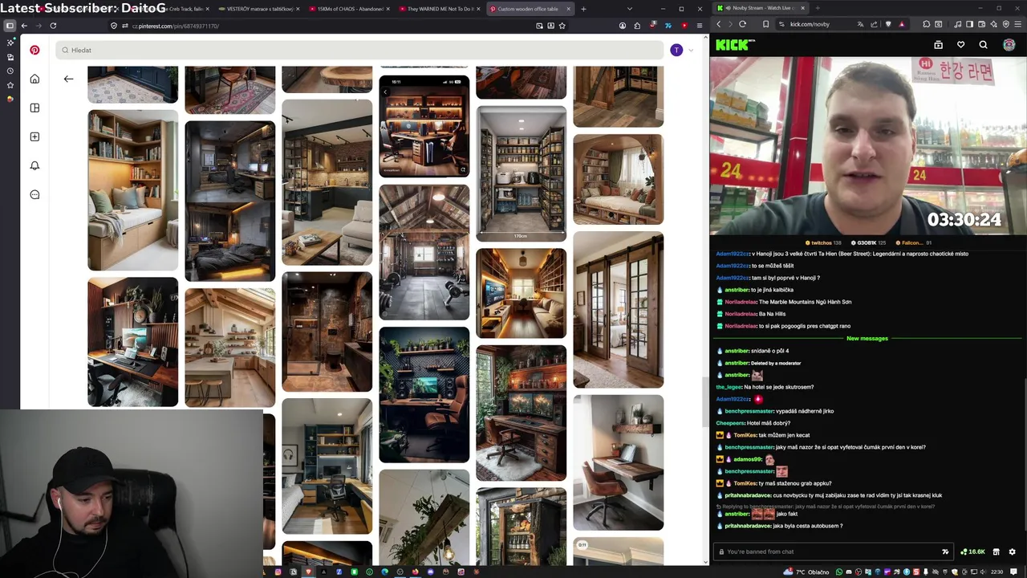Switch to They WARNED ME tab
The height and width of the screenshot is (578, 1027).
(441, 9)
